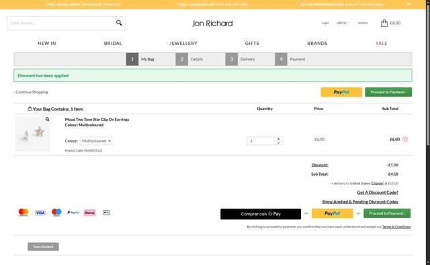The height and width of the screenshot is (265, 430).
Task: Click the PayPal payment logo in footer icons
Action: pos(73,213)
